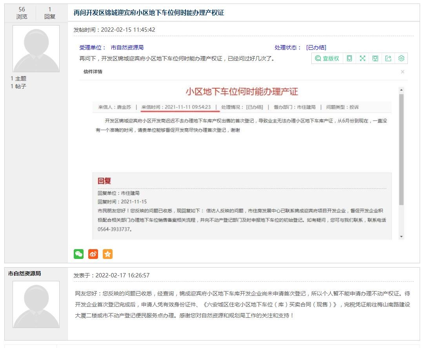Click the 已办结 status link
Image resolution: width=422 pixels, height=348 pixels.
(x=316, y=47)
